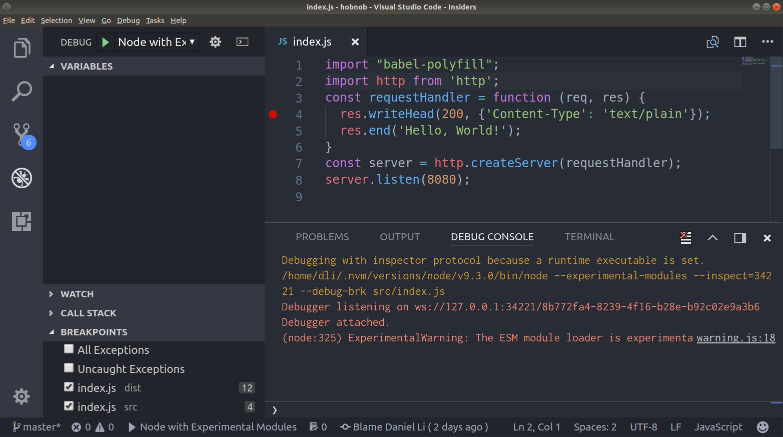Click the master branch in status bar
This screenshot has width=783, height=437.
pyautogui.click(x=37, y=427)
